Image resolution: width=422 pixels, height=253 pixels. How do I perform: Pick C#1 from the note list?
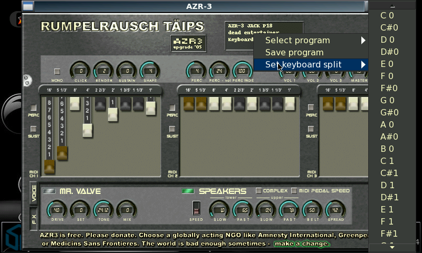point(392,173)
